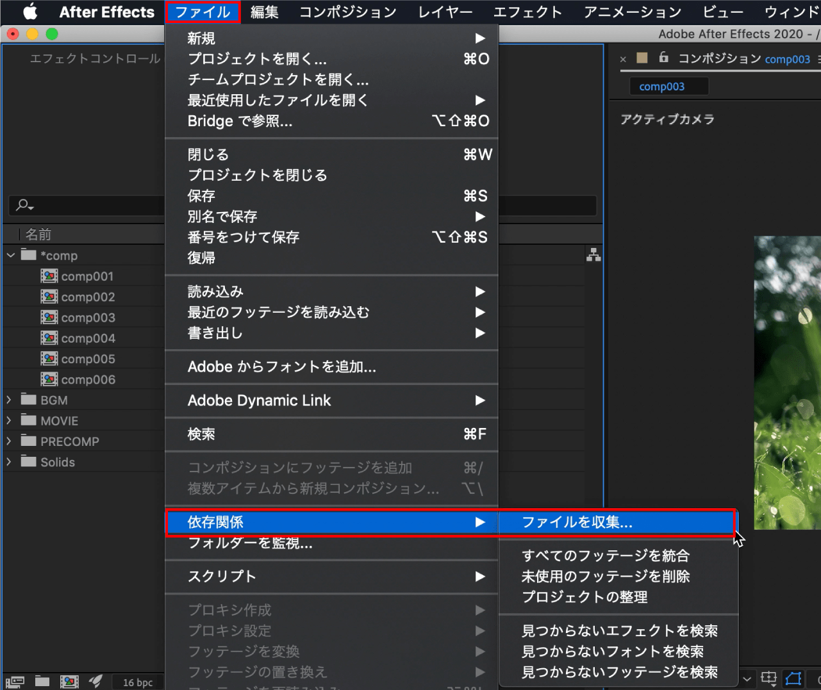821x690 pixels.
Task: Click the comp006 composition icon
Action: pos(49,379)
